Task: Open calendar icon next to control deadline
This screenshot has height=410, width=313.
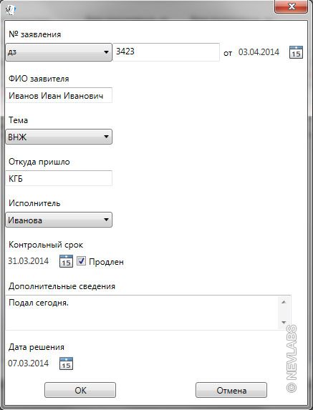Action: pyautogui.click(x=66, y=261)
